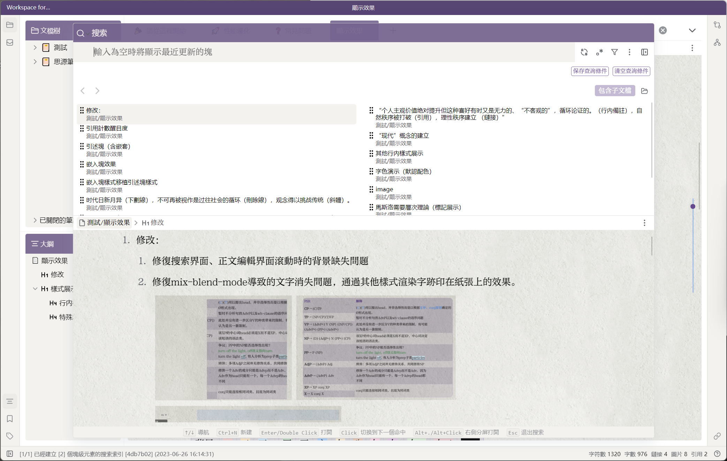This screenshot has width=727, height=461.
Task: Click the refresh search results icon
Action: tap(584, 52)
